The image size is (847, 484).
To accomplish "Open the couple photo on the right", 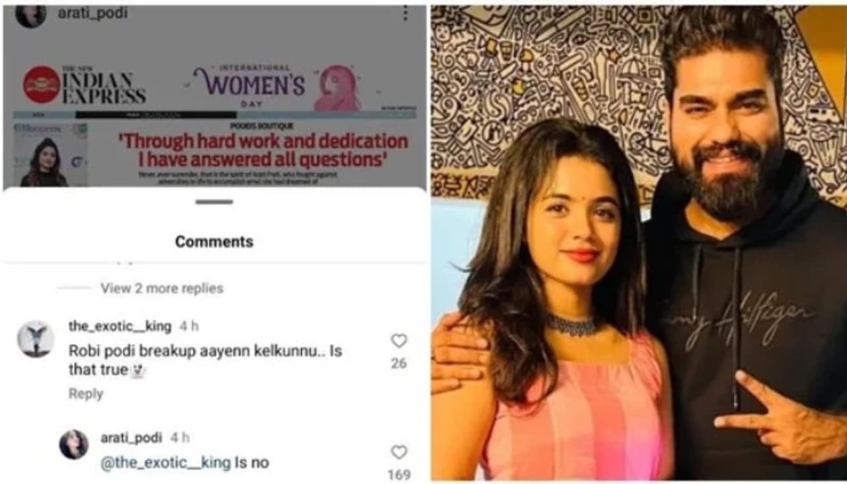I will pos(639,242).
